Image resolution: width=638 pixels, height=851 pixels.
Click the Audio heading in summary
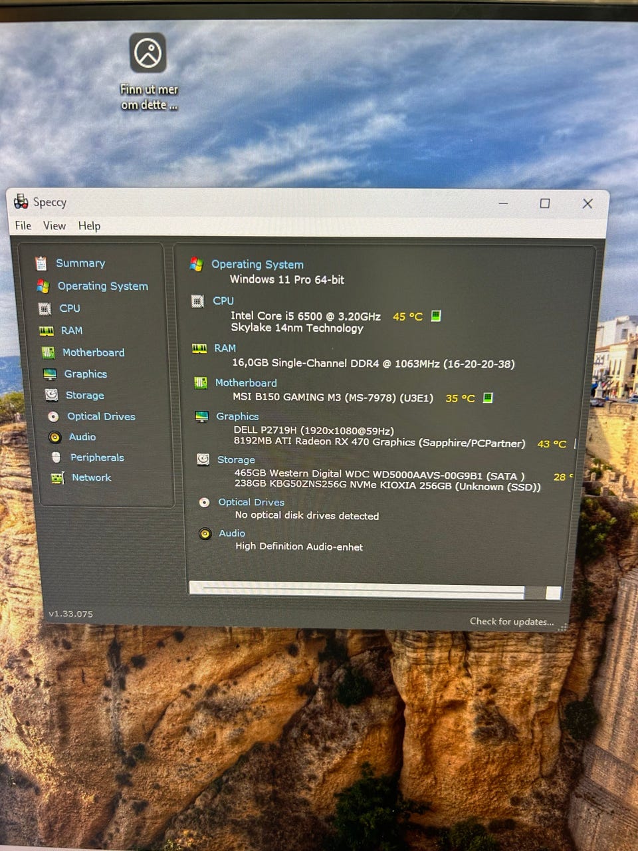pyautogui.click(x=232, y=533)
